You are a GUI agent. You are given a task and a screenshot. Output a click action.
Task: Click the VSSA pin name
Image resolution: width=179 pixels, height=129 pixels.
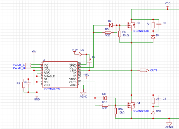click(x=73, y=70)
